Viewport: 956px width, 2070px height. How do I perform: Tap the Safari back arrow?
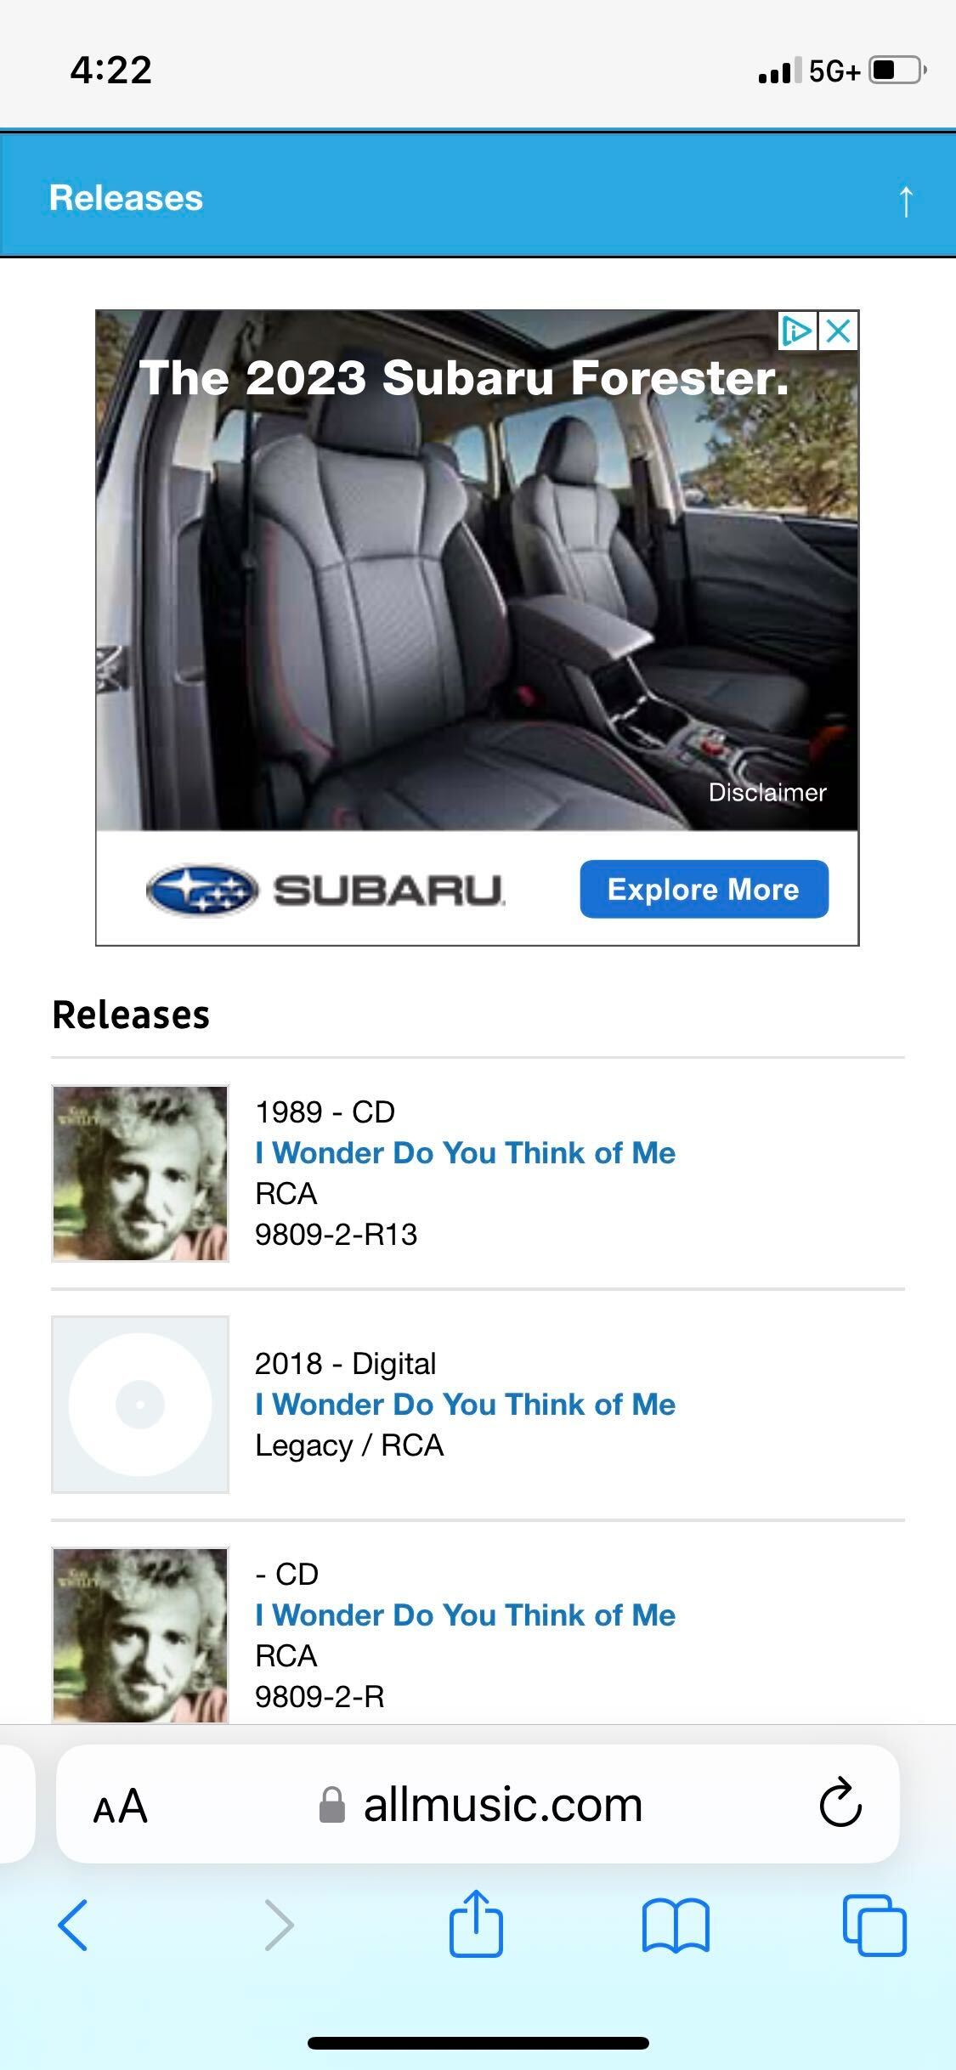(x=72, y=1925)
